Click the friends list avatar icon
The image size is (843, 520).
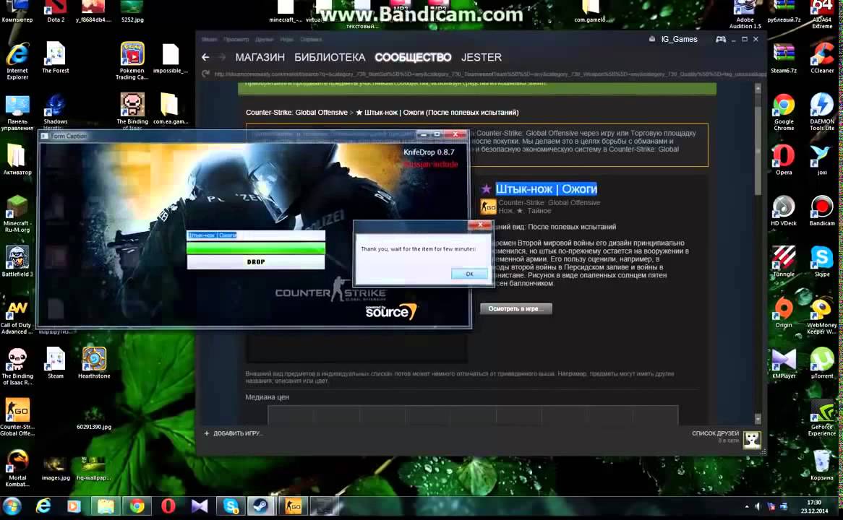point(752,439)
